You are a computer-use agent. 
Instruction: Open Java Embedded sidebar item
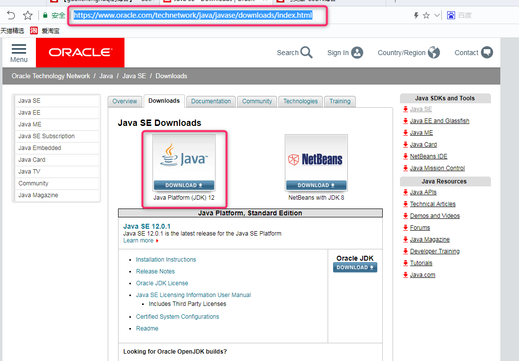(x=57, y=148)
